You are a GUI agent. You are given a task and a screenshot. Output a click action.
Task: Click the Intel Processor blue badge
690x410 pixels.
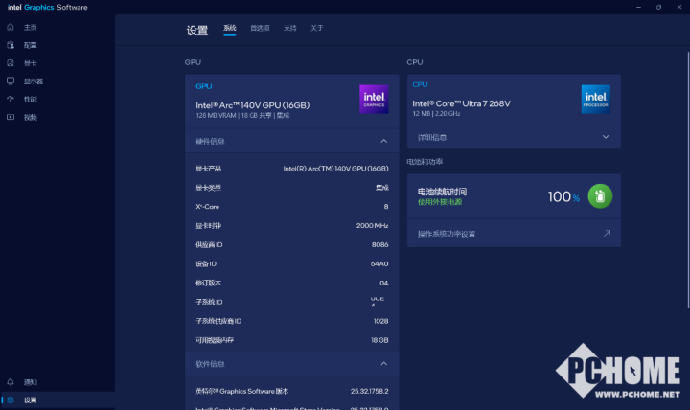tap(596, 100)
